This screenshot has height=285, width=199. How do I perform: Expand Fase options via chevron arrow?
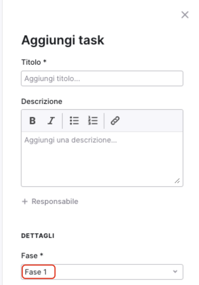175,272
